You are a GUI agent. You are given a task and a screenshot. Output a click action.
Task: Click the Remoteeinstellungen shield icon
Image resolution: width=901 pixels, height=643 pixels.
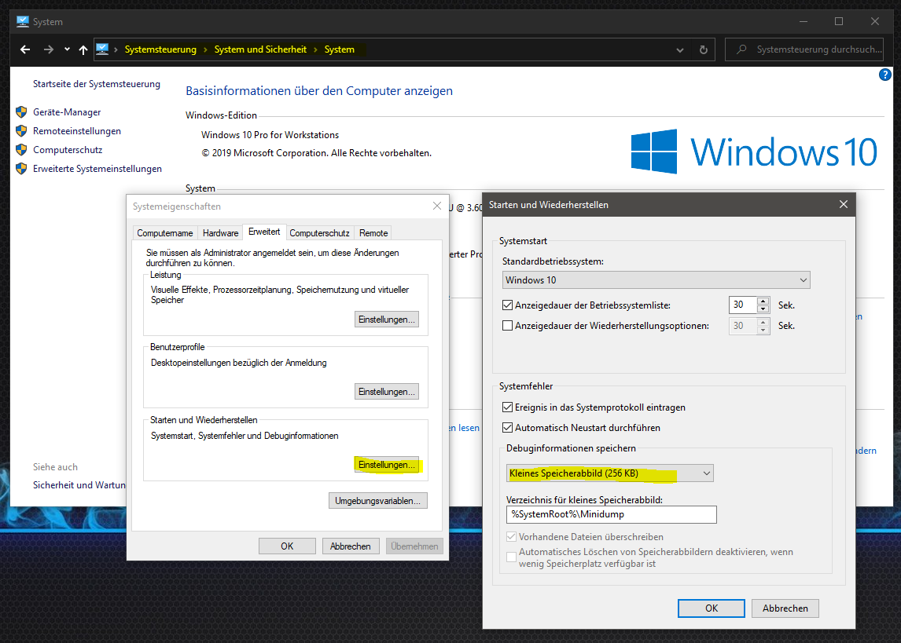[21, 131]
